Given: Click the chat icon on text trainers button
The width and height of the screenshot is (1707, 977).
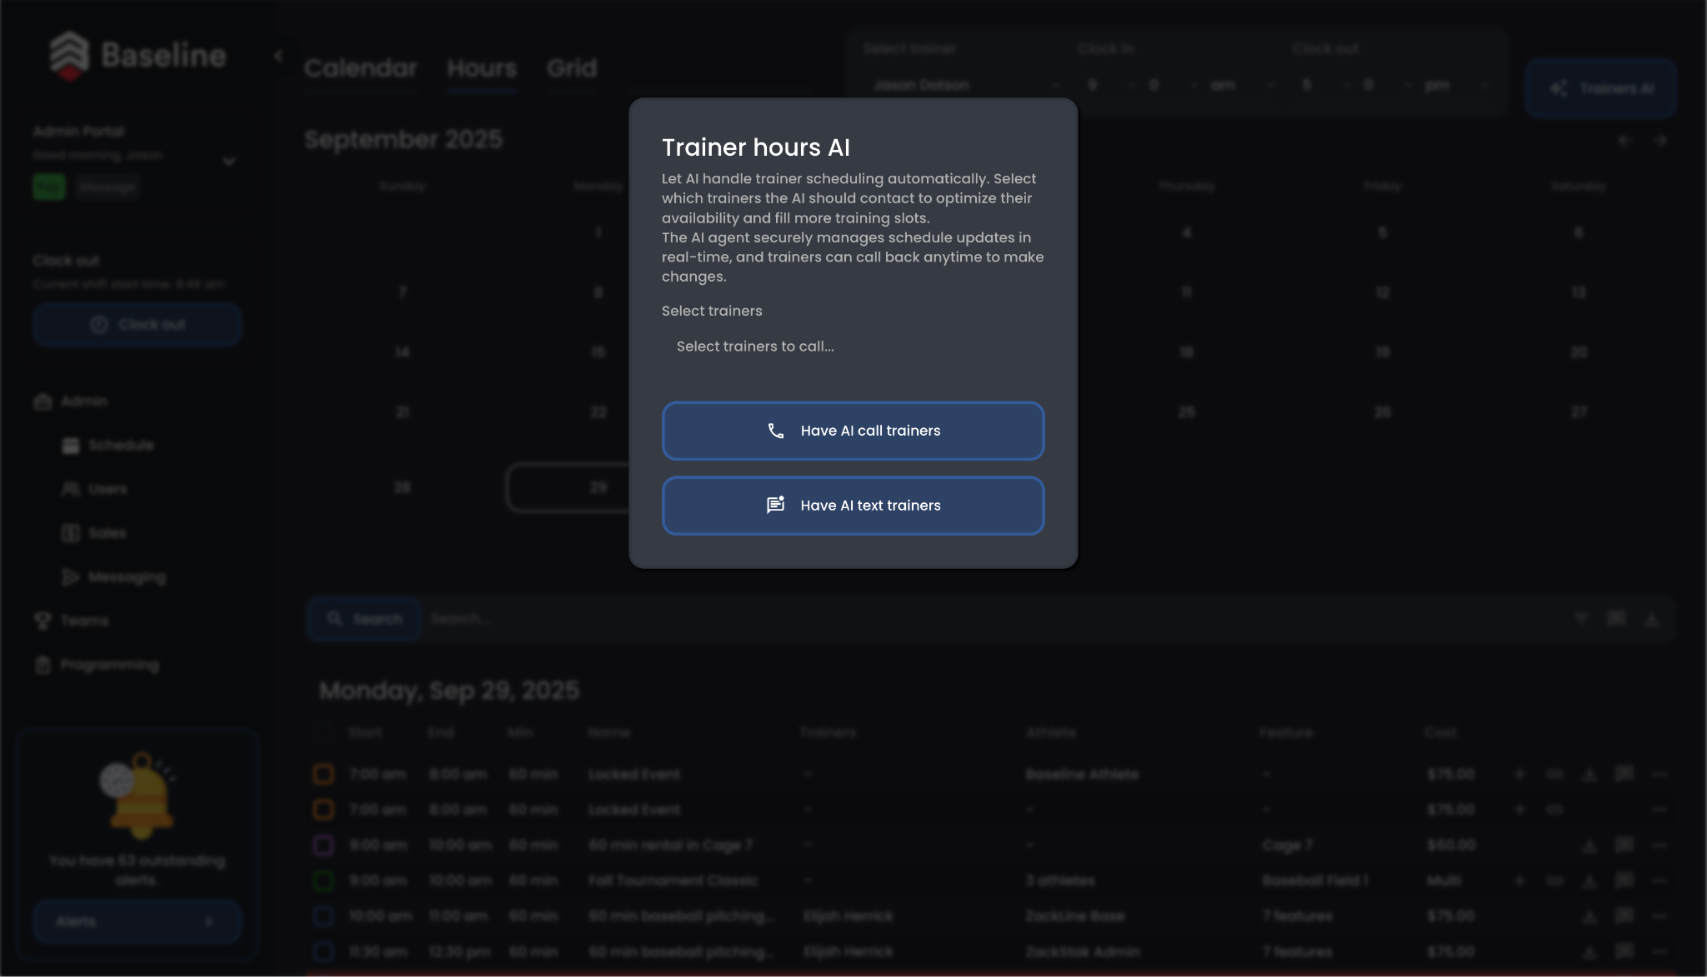Looking at the screenshot, I should pyautogui.click(x=775, y=505).
